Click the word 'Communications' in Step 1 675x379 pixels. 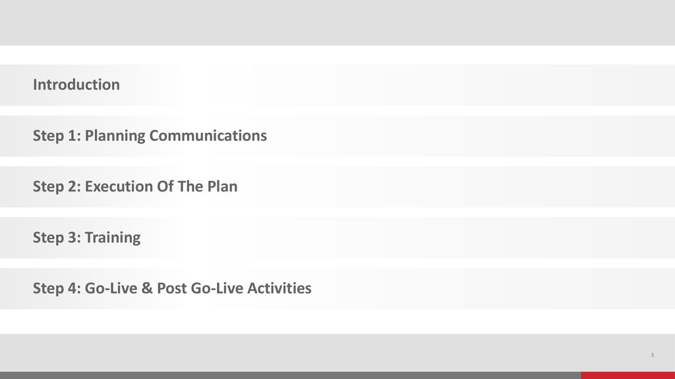point(208,136)
